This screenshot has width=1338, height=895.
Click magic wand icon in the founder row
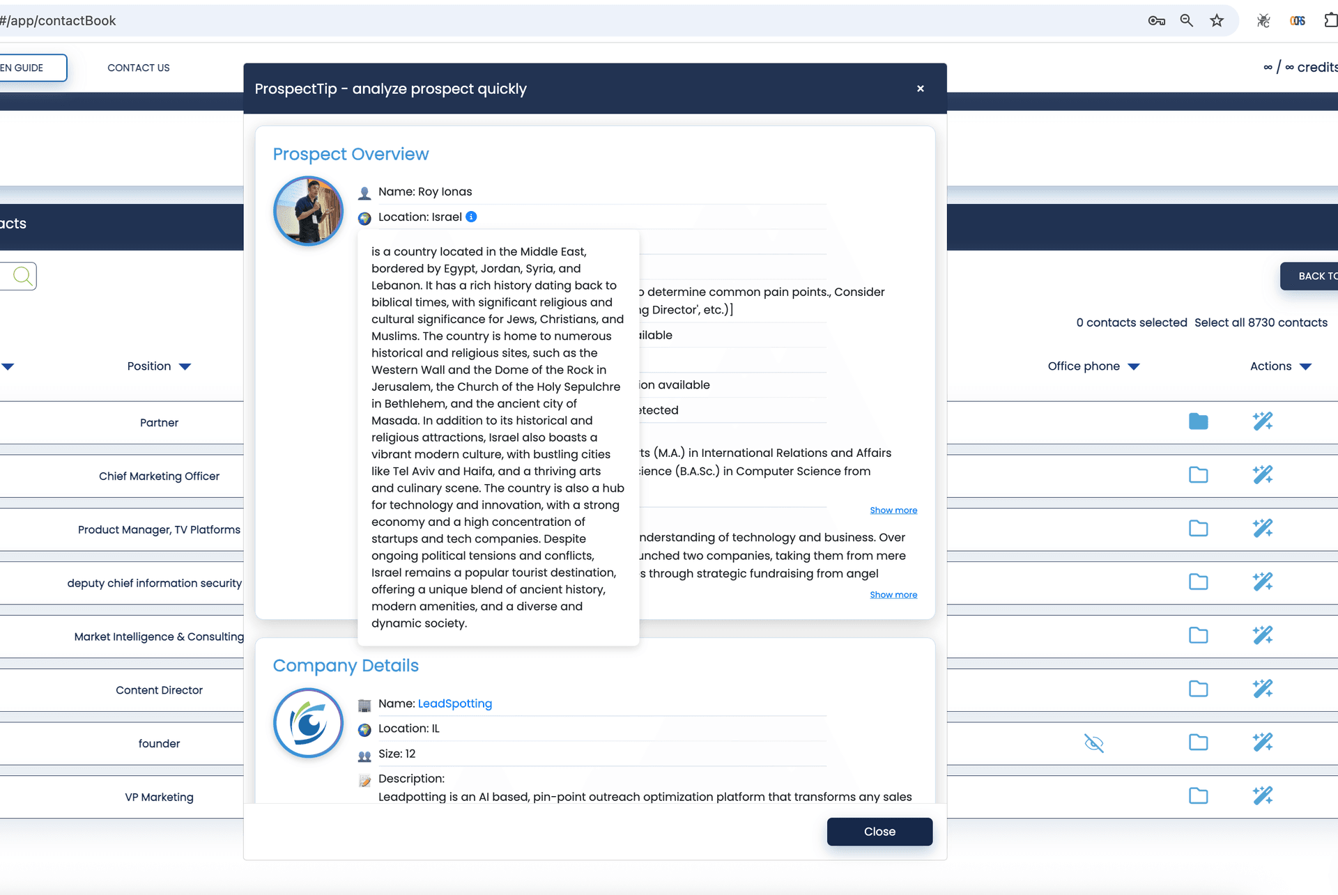coord(1263,742)
